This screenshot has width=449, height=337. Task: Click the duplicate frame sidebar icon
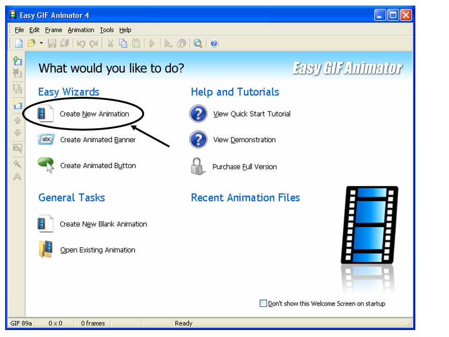click(17, 88)
